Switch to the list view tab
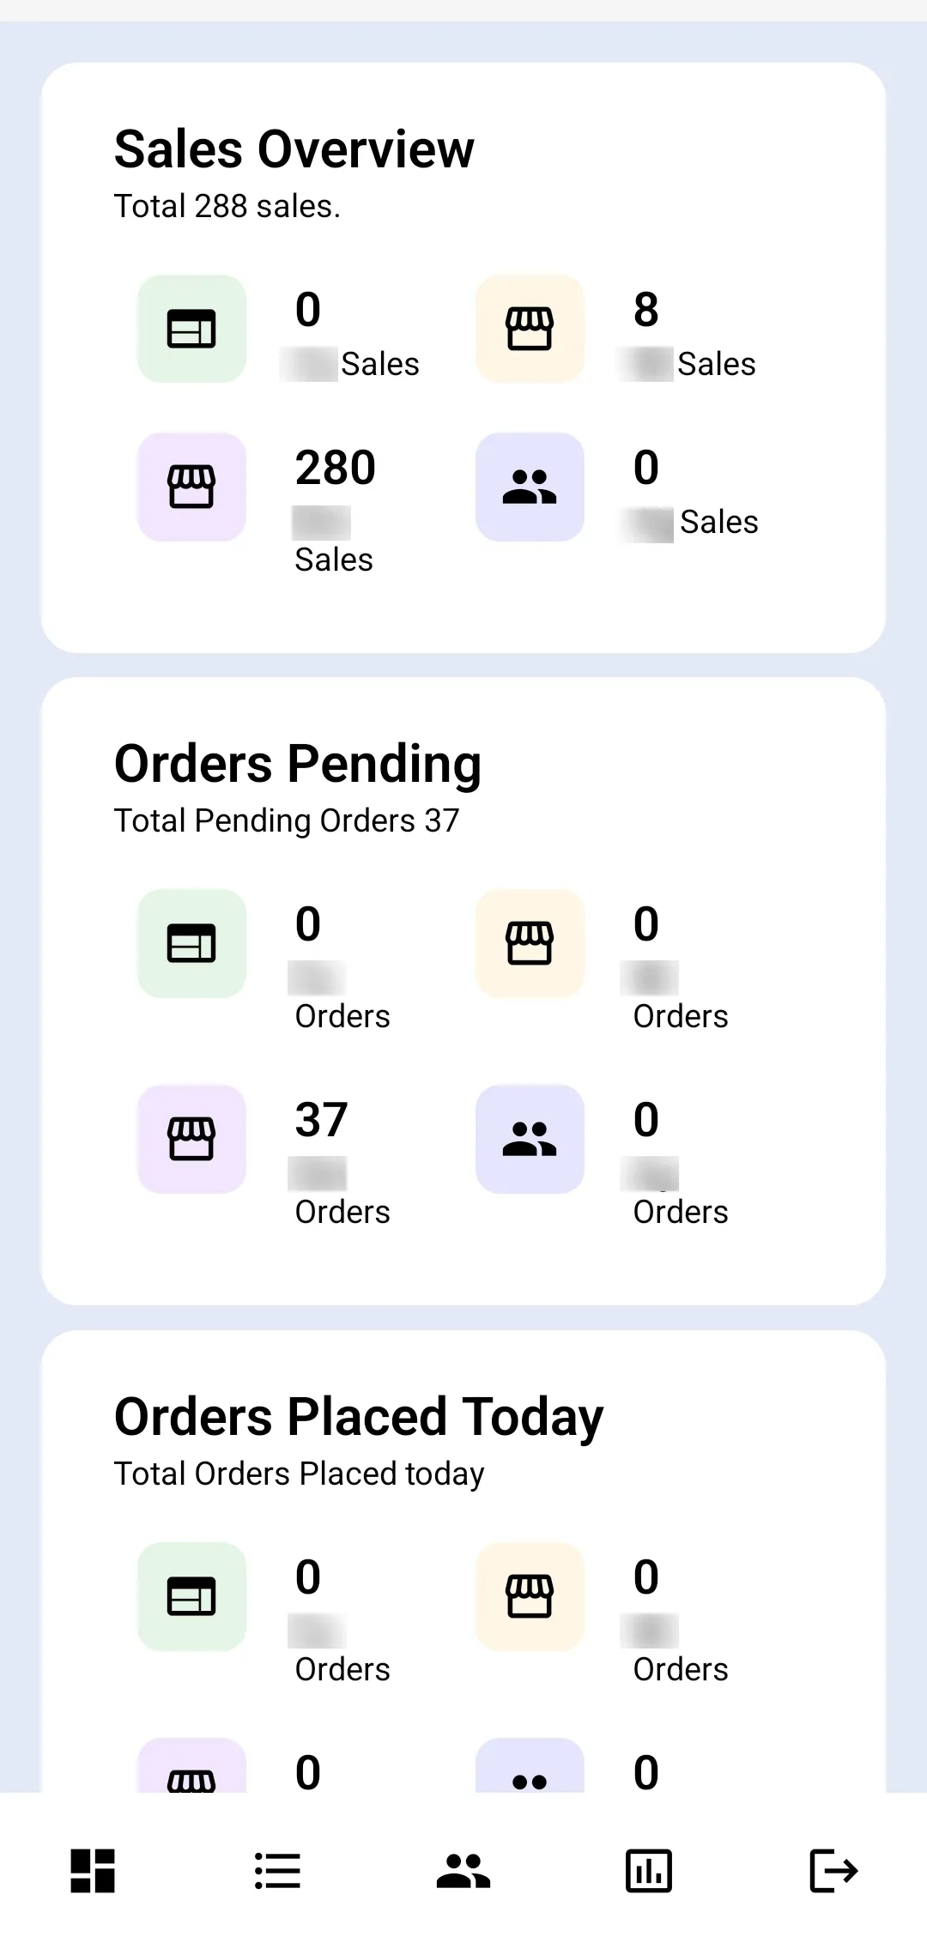This screenshot has width=927, height=1949. pyautogui.click(x=278, y=1870)
